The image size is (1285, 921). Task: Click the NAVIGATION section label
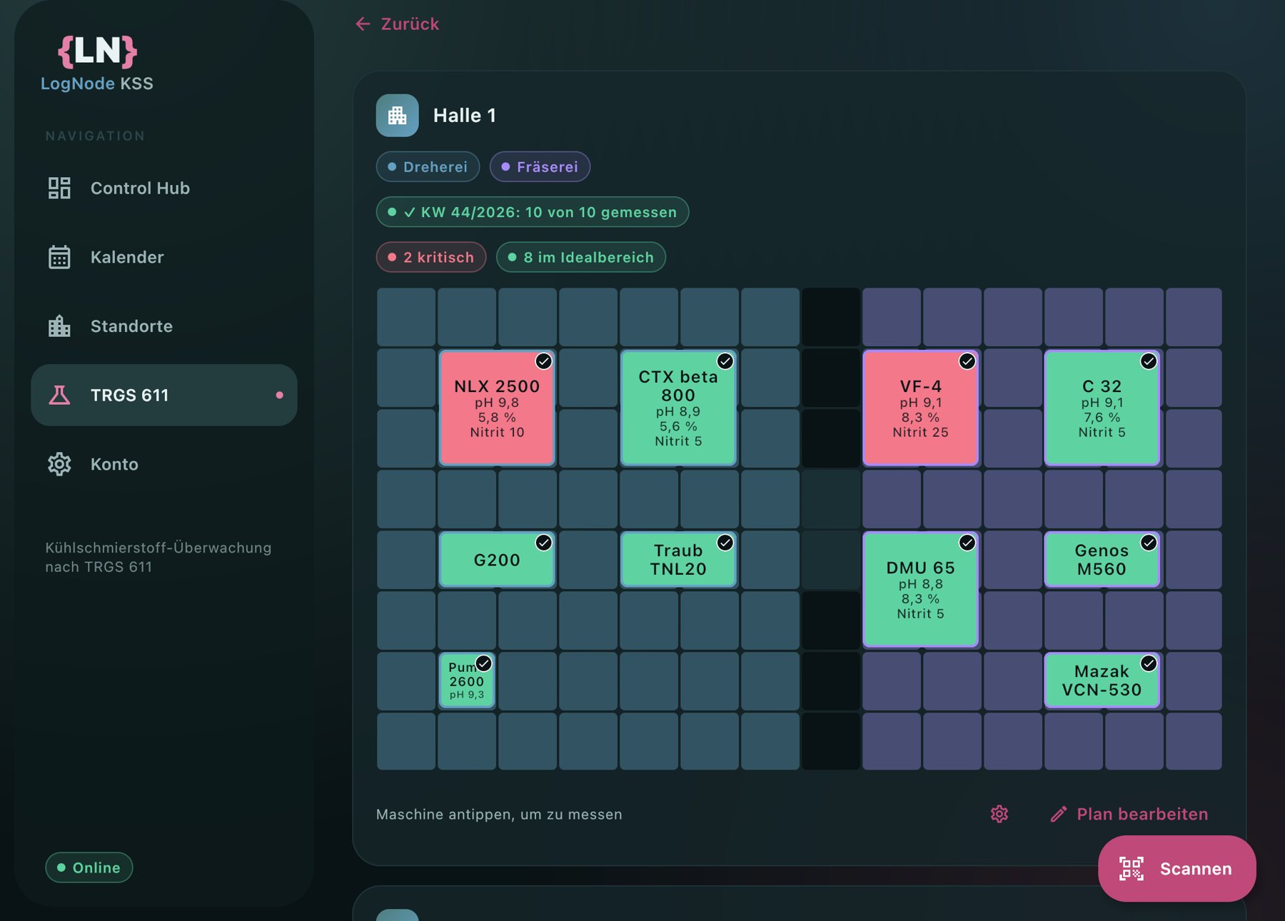point(95,136)
